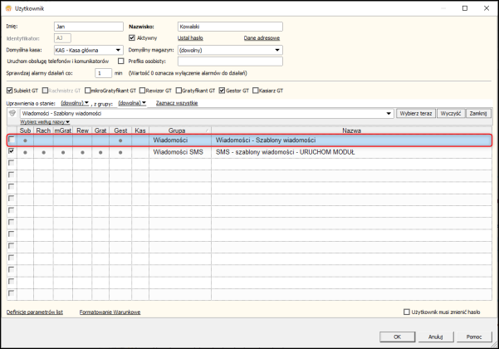This screenshot has width=499, height=349.
Task: Click the Pomoc button
Action: tap(474, 337)
